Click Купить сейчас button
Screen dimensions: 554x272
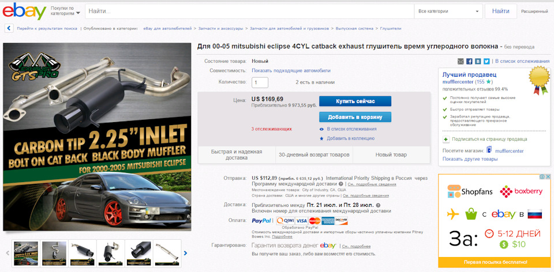coord(355,101)
